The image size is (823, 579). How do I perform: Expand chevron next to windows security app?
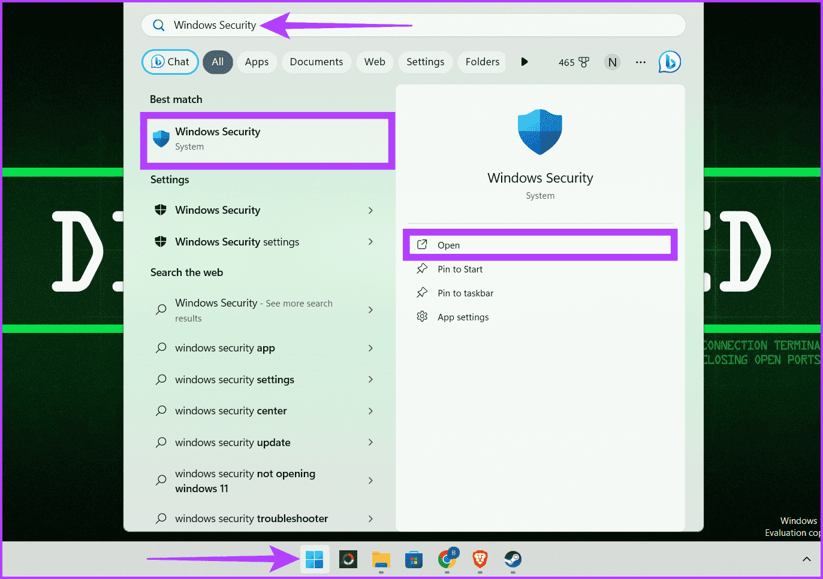(x=370, y=348)
